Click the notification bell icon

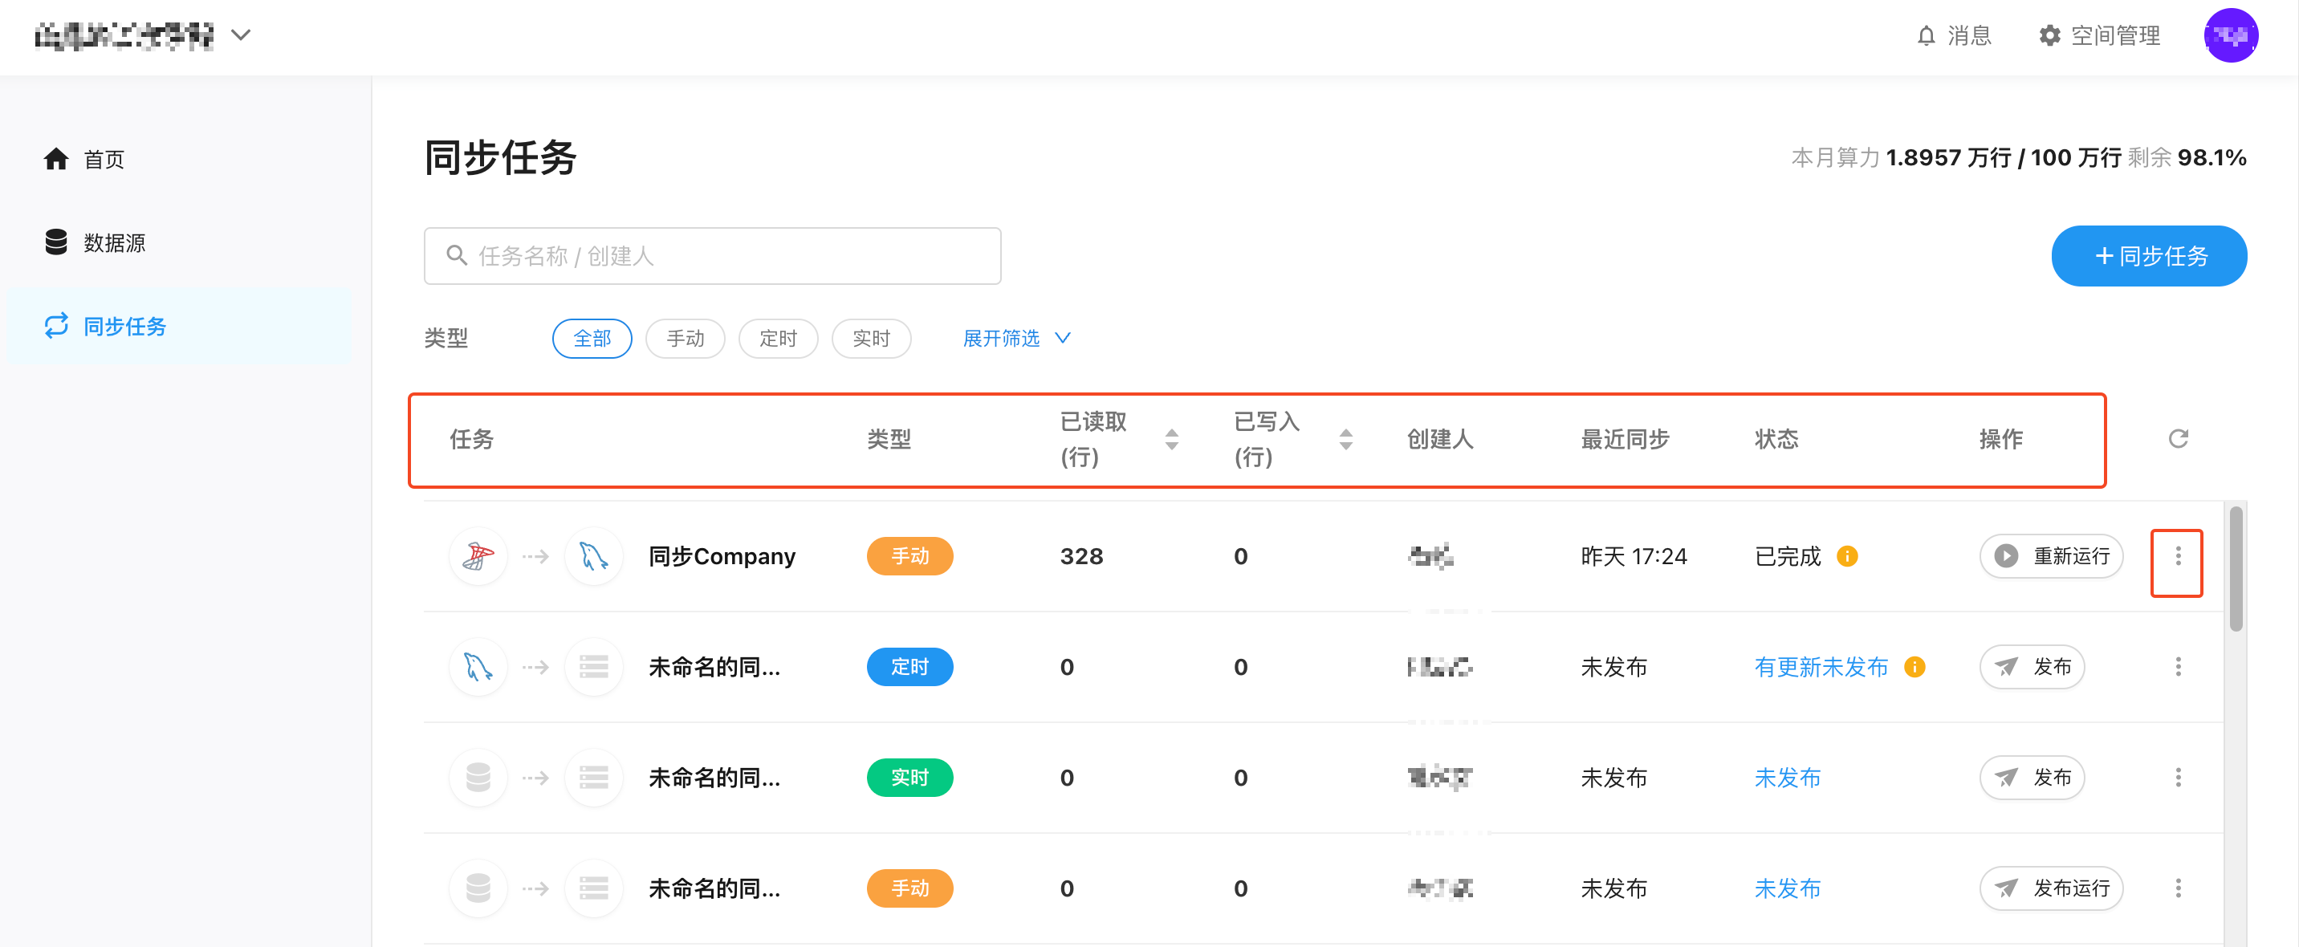point(1926,35)
